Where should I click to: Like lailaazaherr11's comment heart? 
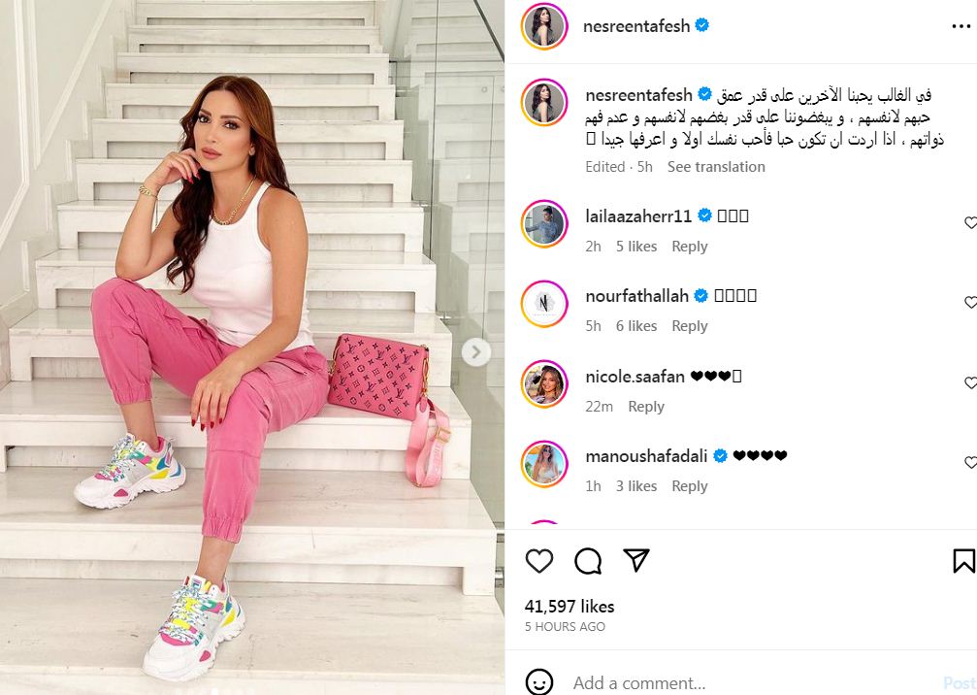tap(971, 222)
